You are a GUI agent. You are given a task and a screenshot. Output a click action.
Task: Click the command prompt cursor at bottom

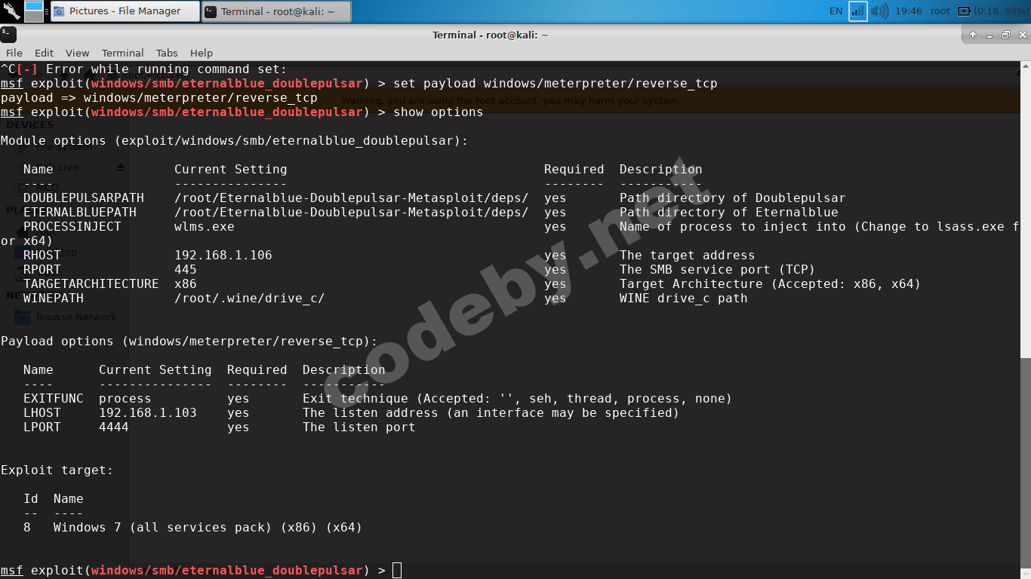397,570
